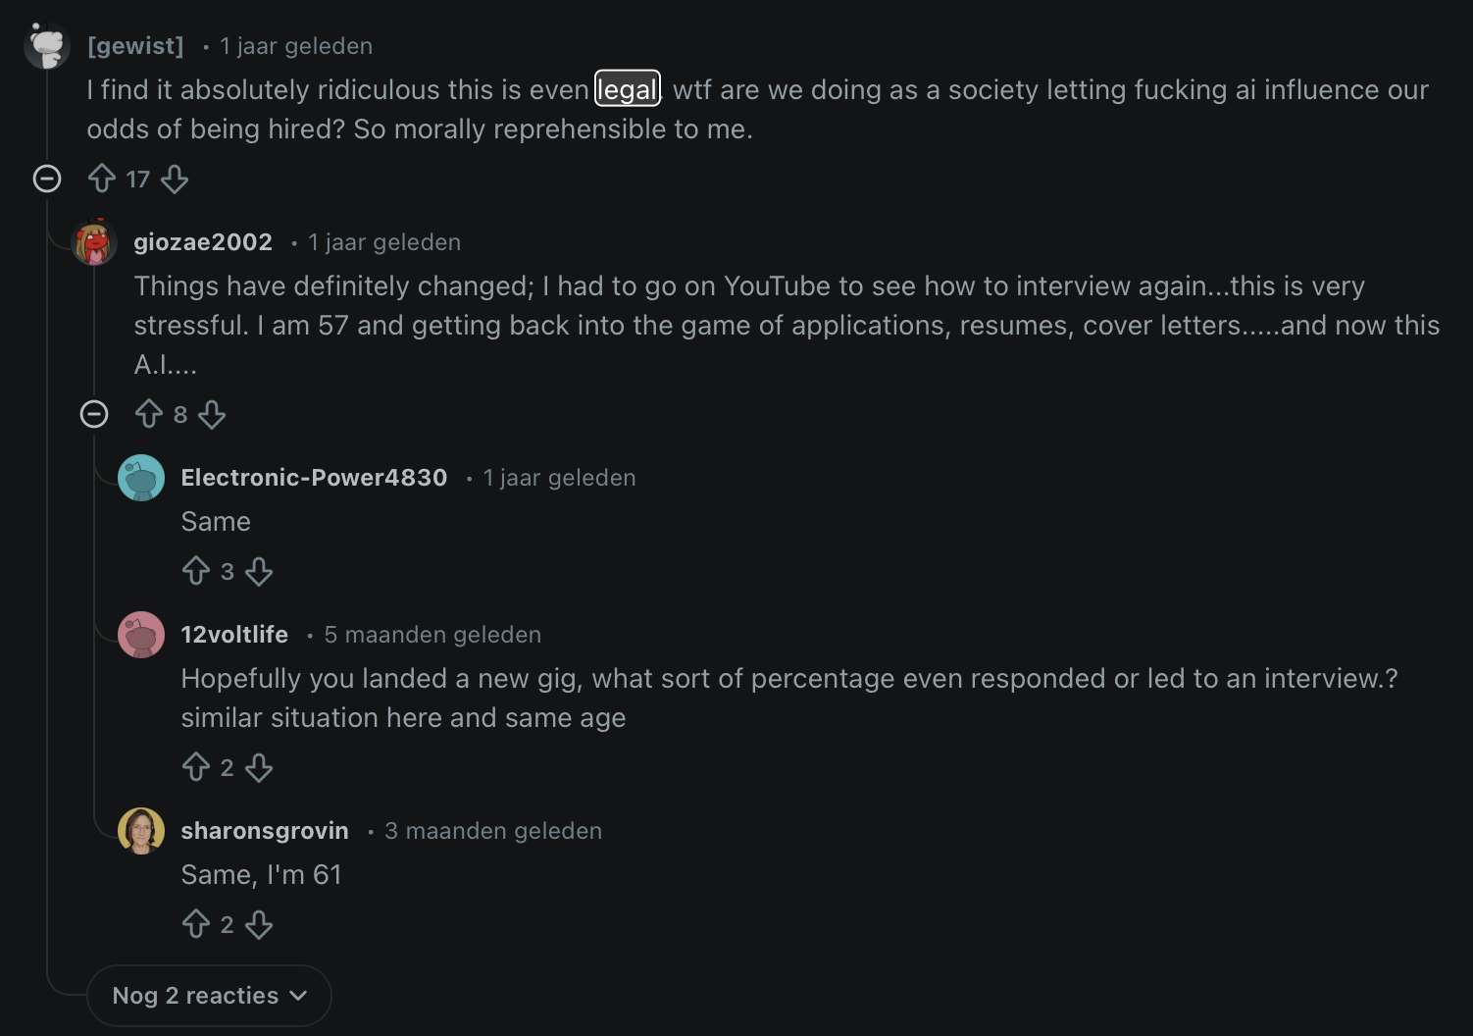
Task: Open sharonsgrovin's profile avatar
Action: click(141, 831)
